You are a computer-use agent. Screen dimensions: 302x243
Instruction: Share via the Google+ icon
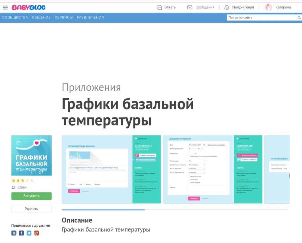pyautogui.click(x=37, y=233)
